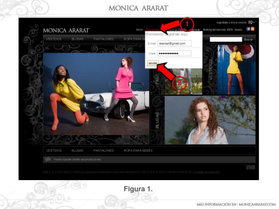Select BLUSAS in the bottom category bar
Image resolution: width=279 pixels, height=209 pixels.
(77, 150)
